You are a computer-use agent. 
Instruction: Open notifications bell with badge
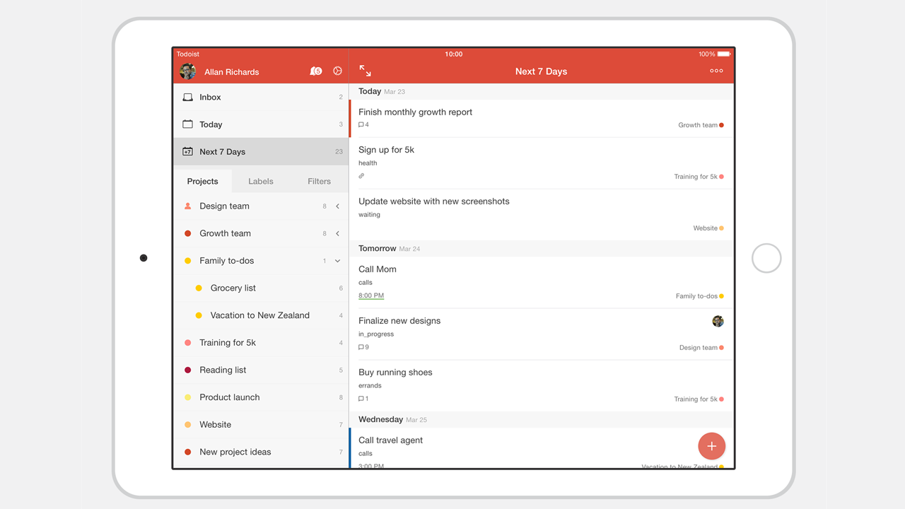tap(316, 71)
